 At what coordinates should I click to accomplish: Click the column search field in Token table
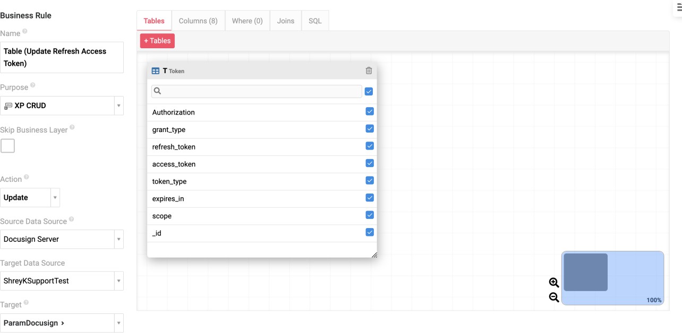pyautogui.click(x=257, y=91)
